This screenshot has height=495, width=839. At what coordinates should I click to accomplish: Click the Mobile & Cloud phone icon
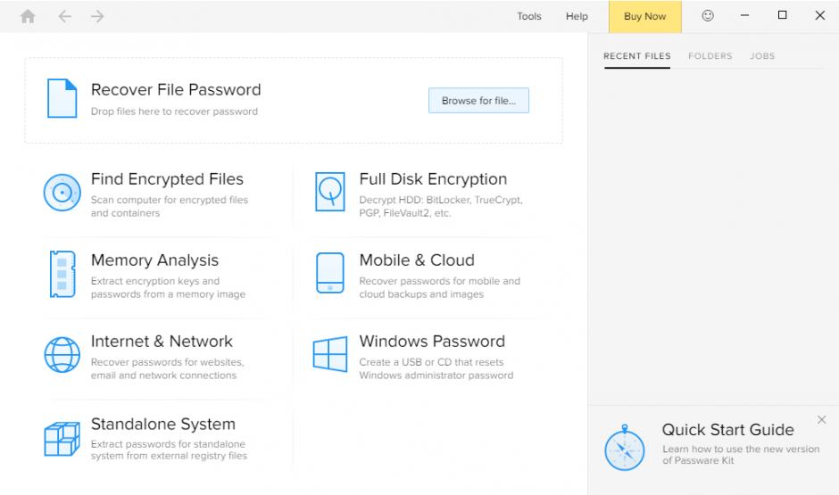click(x=330, y=274)
